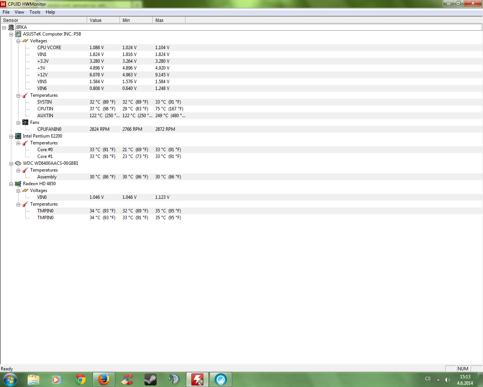This screenshot has width=483, height=387.
Task: Open Google Chrome from the taskbar
Action: click(x=80, y=379)
